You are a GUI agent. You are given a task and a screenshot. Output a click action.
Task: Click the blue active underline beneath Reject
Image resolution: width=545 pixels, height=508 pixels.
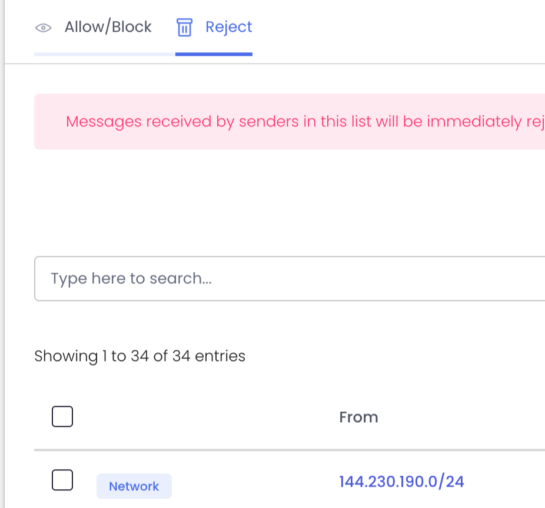214,54
